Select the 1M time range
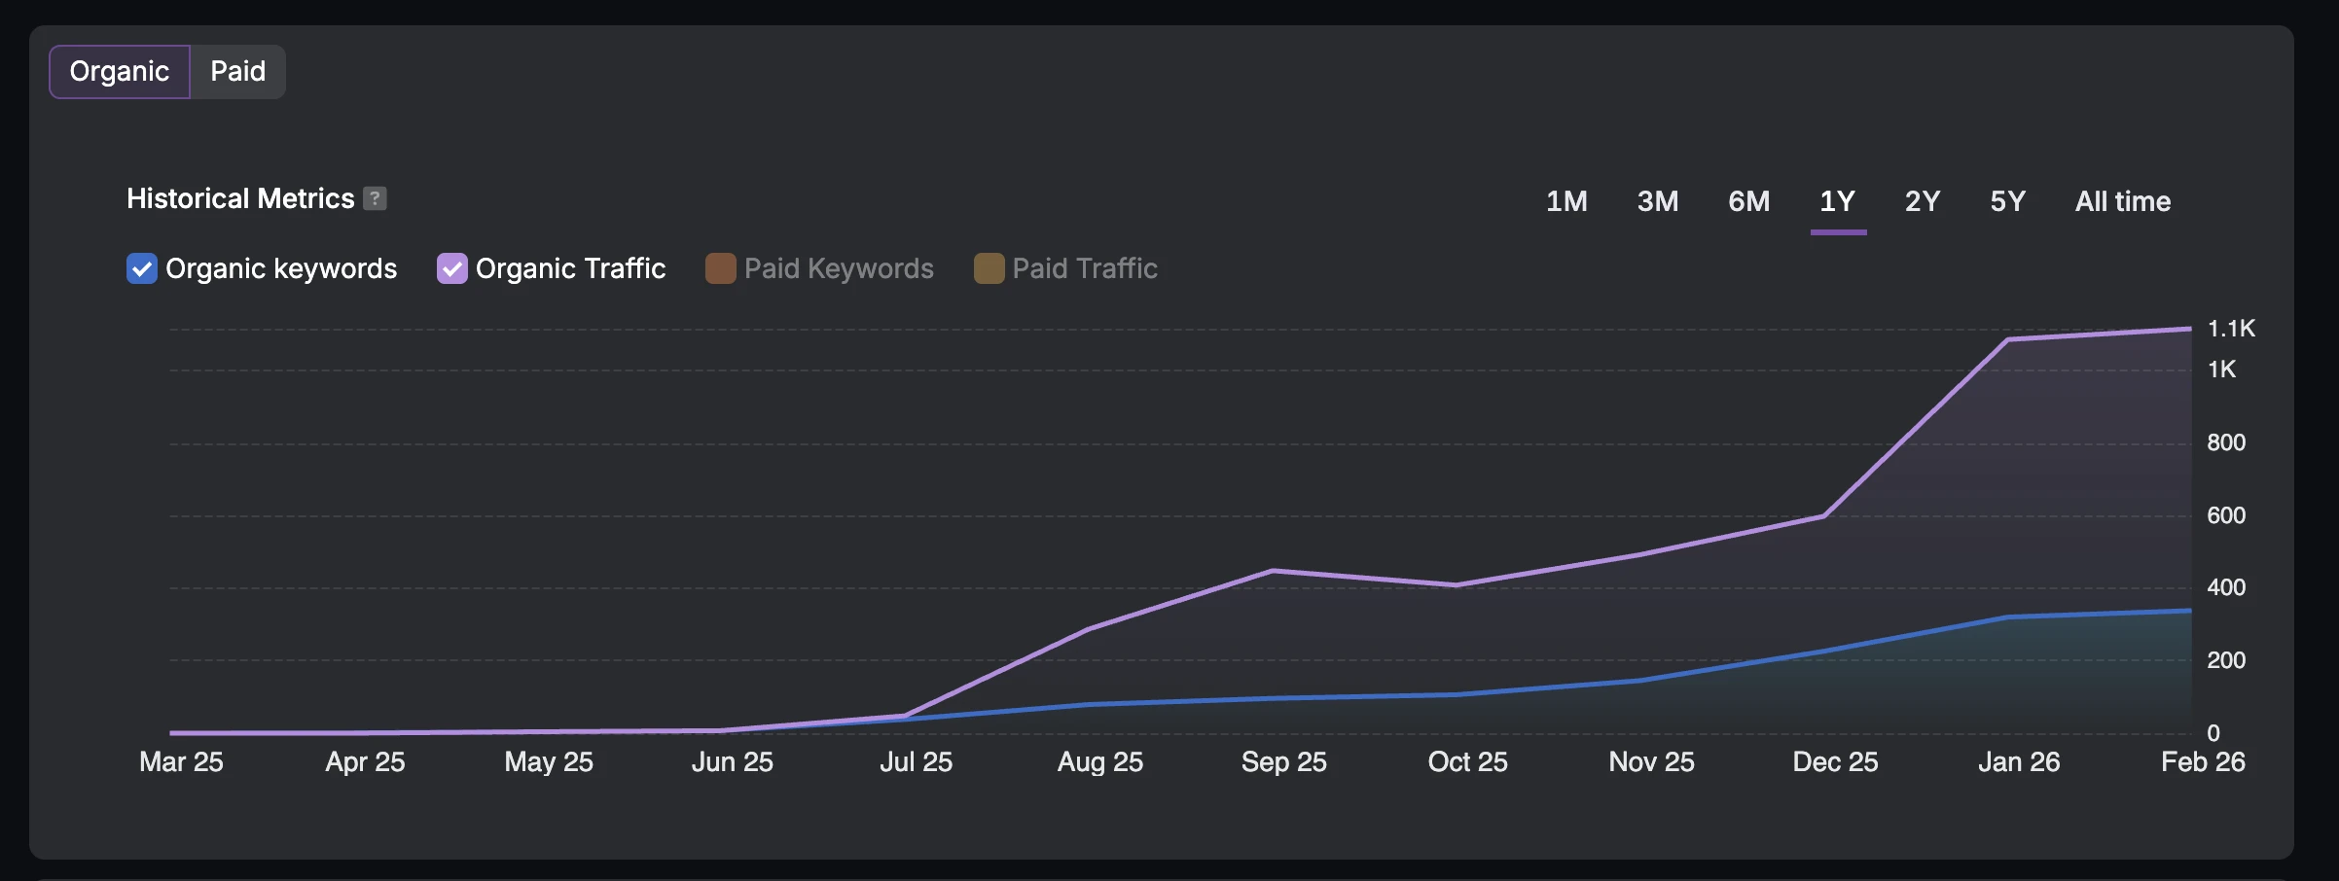This screenshot has height=881, width=2339. point(1566,201)
